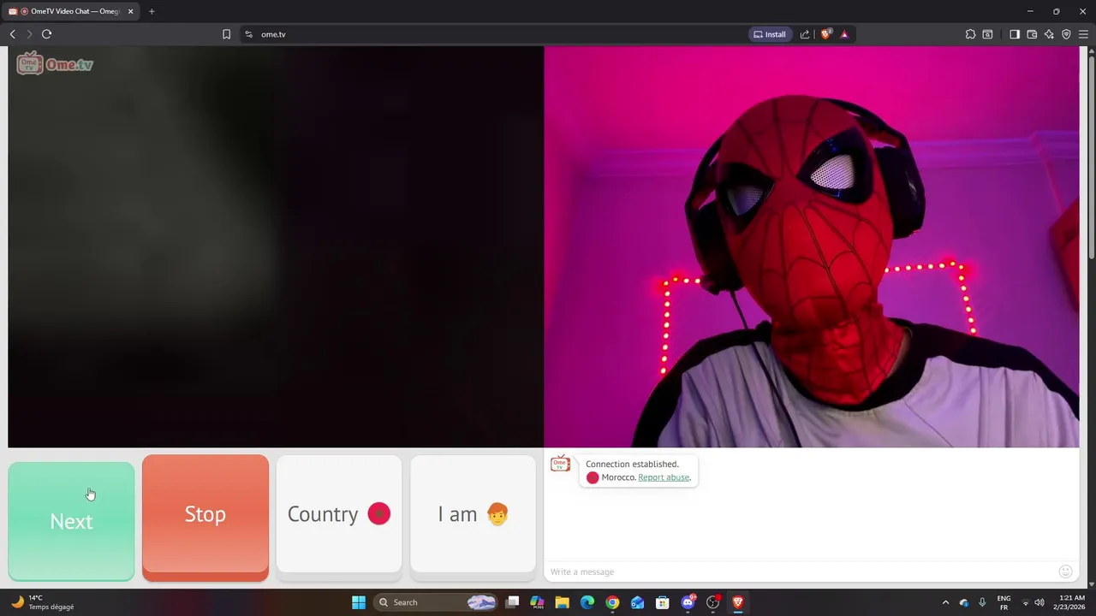Switch the ENG FR input language
This screenshot has width=1096, height=616.
point(1004,602)
